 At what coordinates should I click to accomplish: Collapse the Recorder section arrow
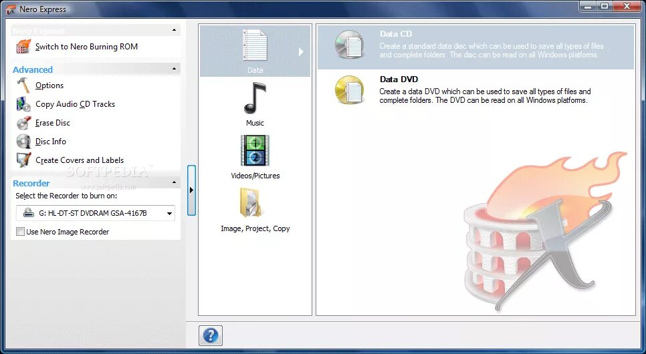pos(175,182)
